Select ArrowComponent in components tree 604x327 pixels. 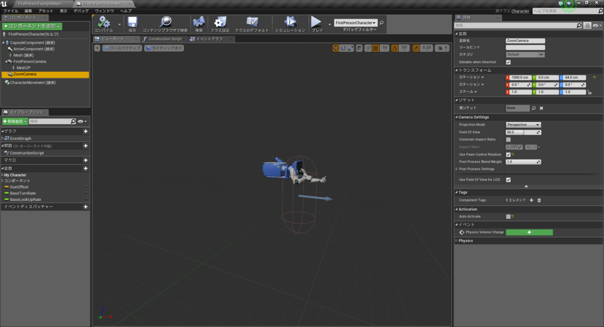(34, 49)
